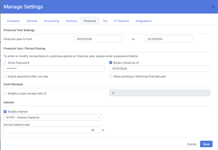Enable a cash receipt limit checkbox
Viewport: 218px width, 150px height.
pyautogui.click(x=5, y=93)
